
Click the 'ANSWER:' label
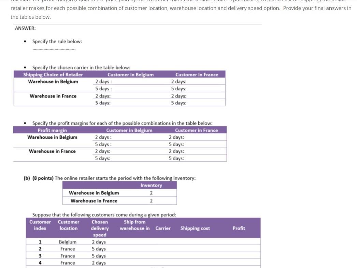click(25, 28)
